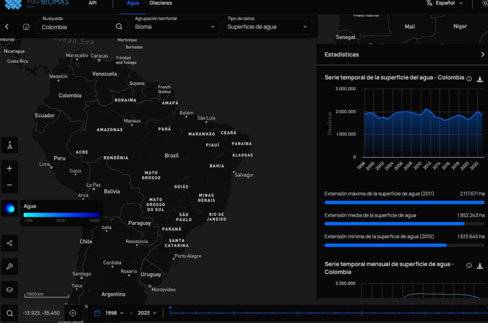Zoom in on the map with the plus button
The height and width of the screenshot is (323, 488).
point(10,168)
